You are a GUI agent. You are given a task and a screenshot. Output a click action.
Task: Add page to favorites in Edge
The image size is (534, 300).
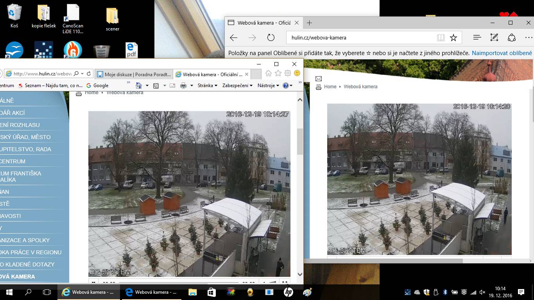click(x=453, y=38)
